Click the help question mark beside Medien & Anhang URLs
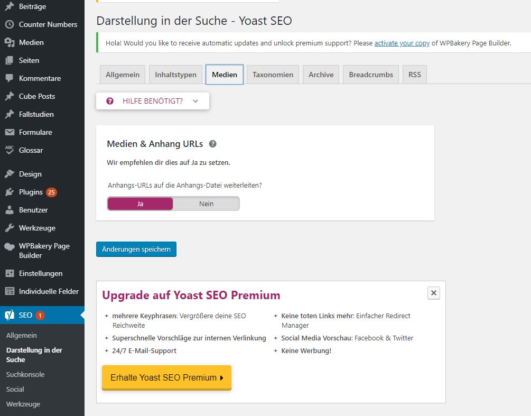Image resolution: width=531 pixels, height=416 pixels. coord(213,144)
